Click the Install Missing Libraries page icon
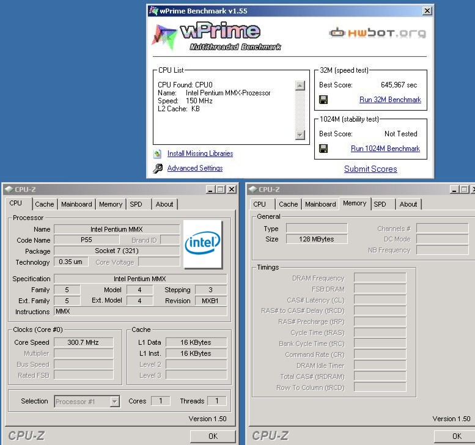 click(x=157, y=154)
